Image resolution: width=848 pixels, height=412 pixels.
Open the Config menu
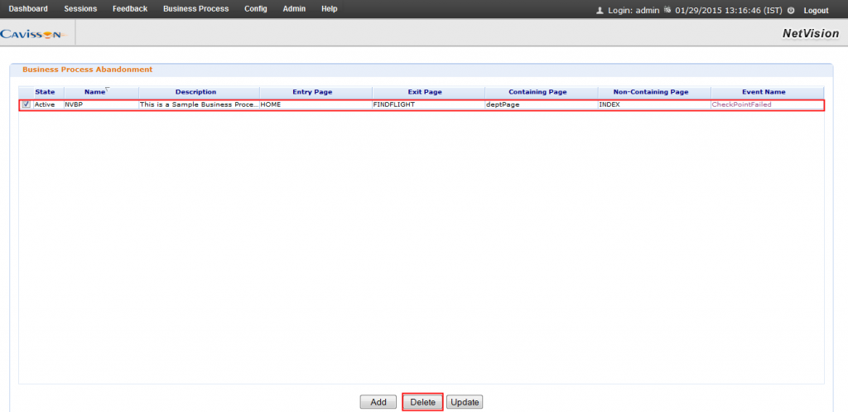coord(255,9)
